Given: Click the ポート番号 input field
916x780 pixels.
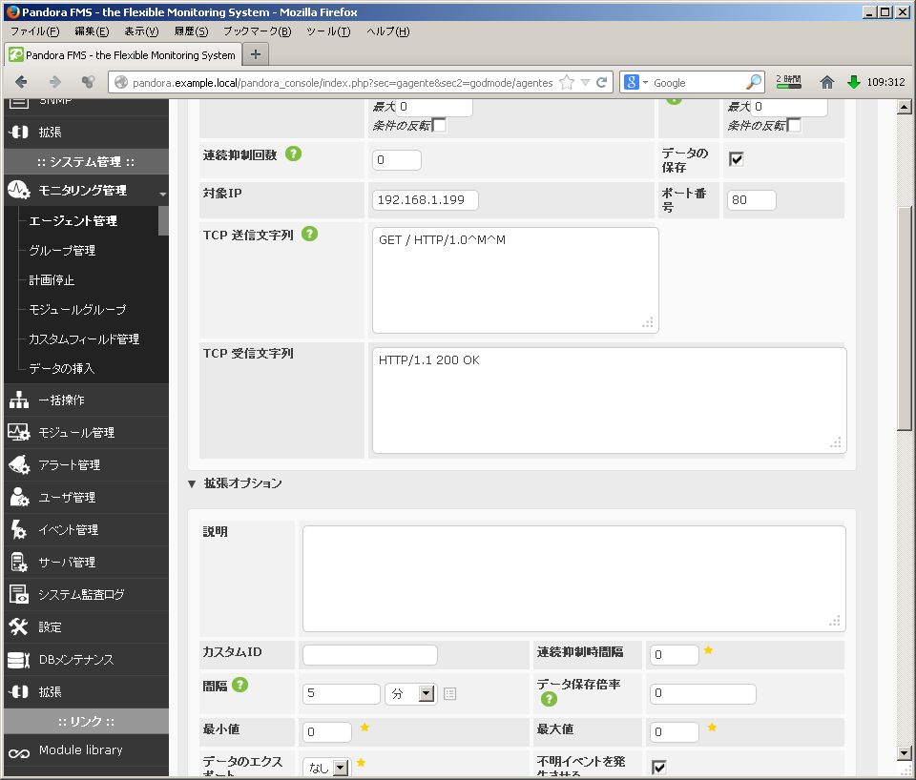Looking at the screenshot, I should pos(751,199).
